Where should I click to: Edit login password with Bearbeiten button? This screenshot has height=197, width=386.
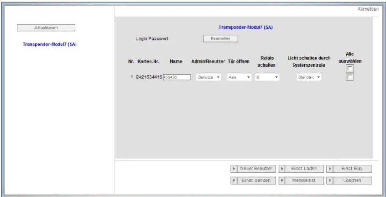click(x=220, y=39)
